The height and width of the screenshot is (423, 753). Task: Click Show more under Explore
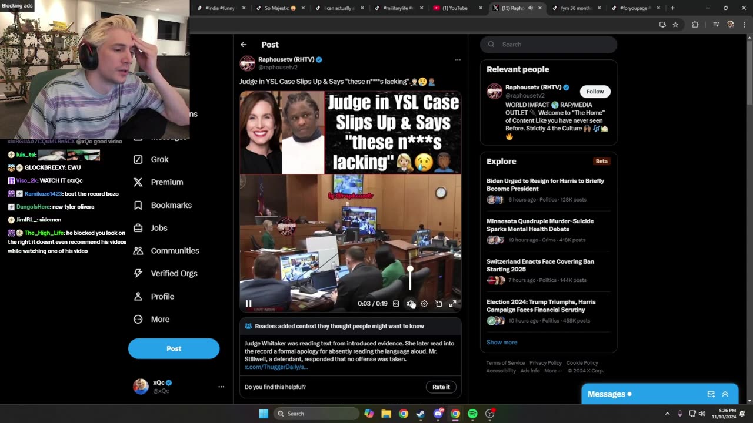click(x=502, y=342)
